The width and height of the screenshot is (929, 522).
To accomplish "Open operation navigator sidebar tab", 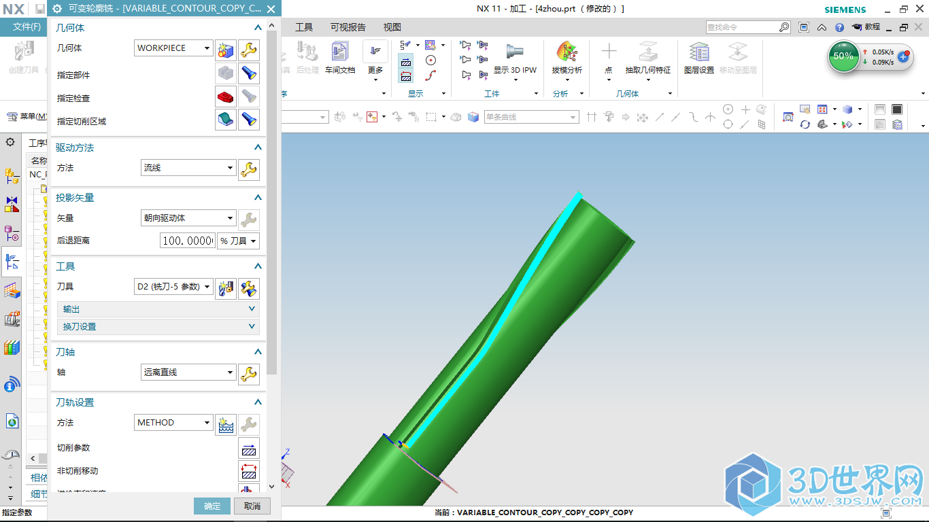I will click(x=12, y=262).
